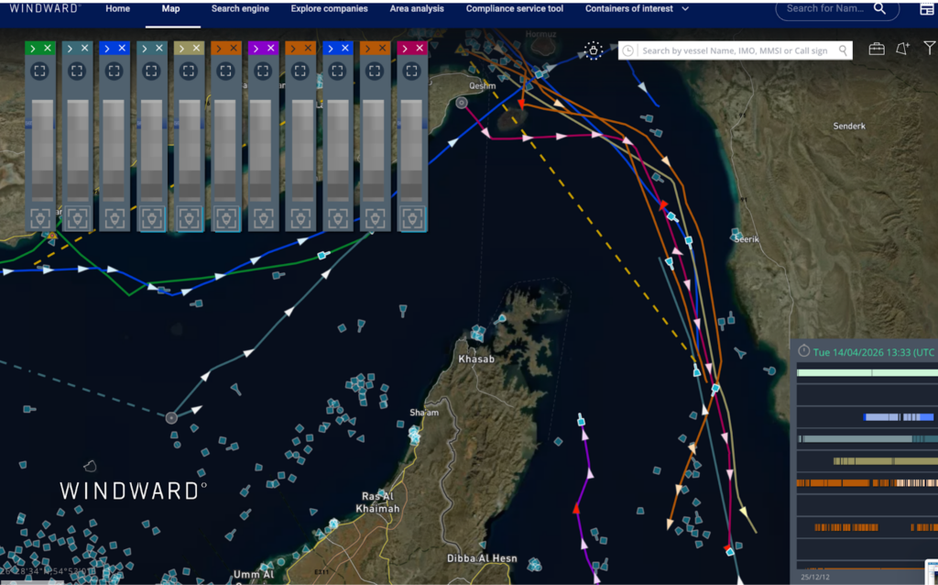Click the briefcase case-management icon near the search bar
Screen dimensions: 938x585
click(x=877, y=50)
